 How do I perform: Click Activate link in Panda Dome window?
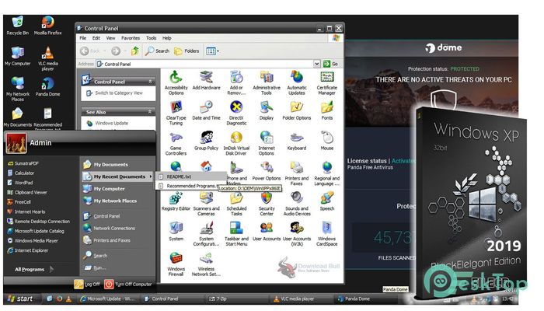[403, 161]
